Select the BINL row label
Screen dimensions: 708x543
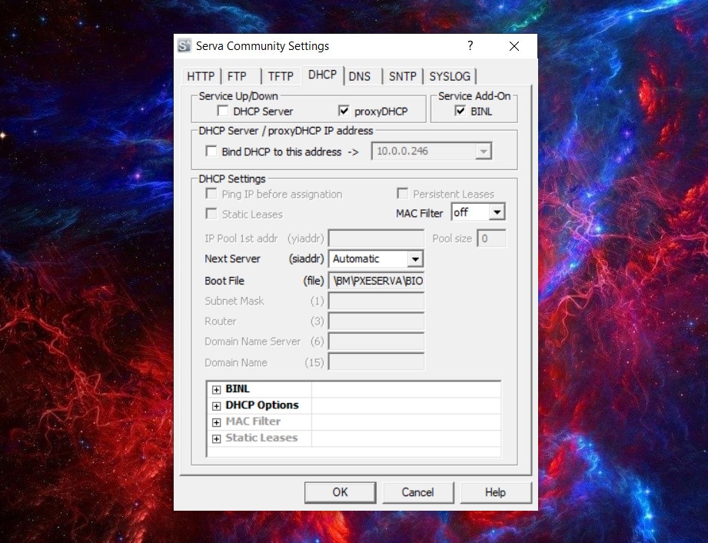tap(238, 389)
